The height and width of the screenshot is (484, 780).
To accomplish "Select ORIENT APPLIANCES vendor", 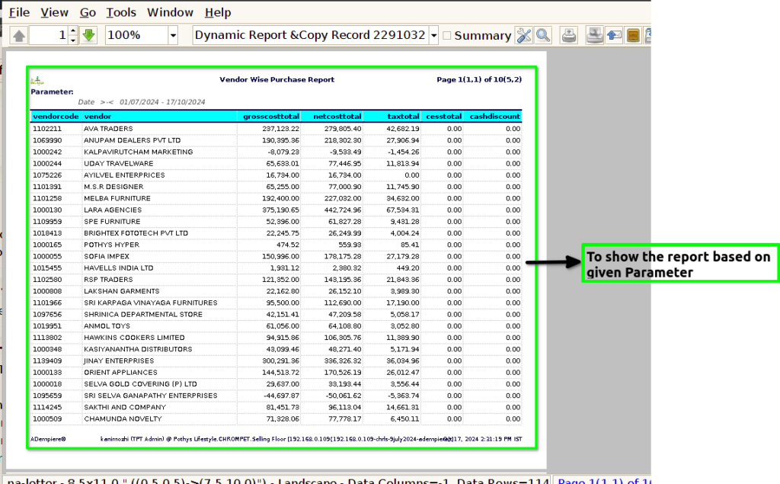I will coord(120,373).
